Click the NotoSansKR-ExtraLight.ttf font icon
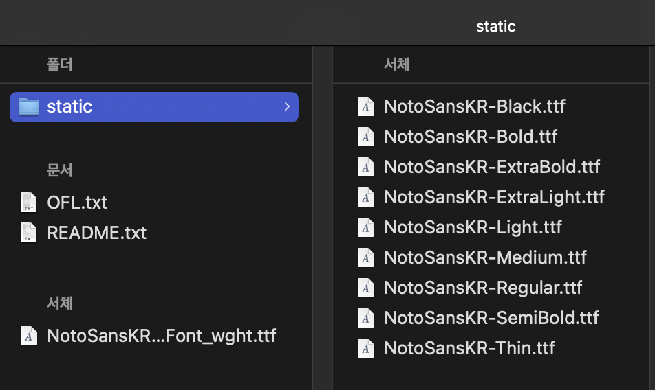Screen dimensions: 655x390 point(366,197)
